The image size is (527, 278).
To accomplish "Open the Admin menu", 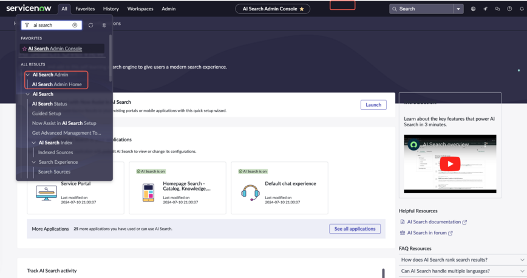I will (x=168, y=8).
